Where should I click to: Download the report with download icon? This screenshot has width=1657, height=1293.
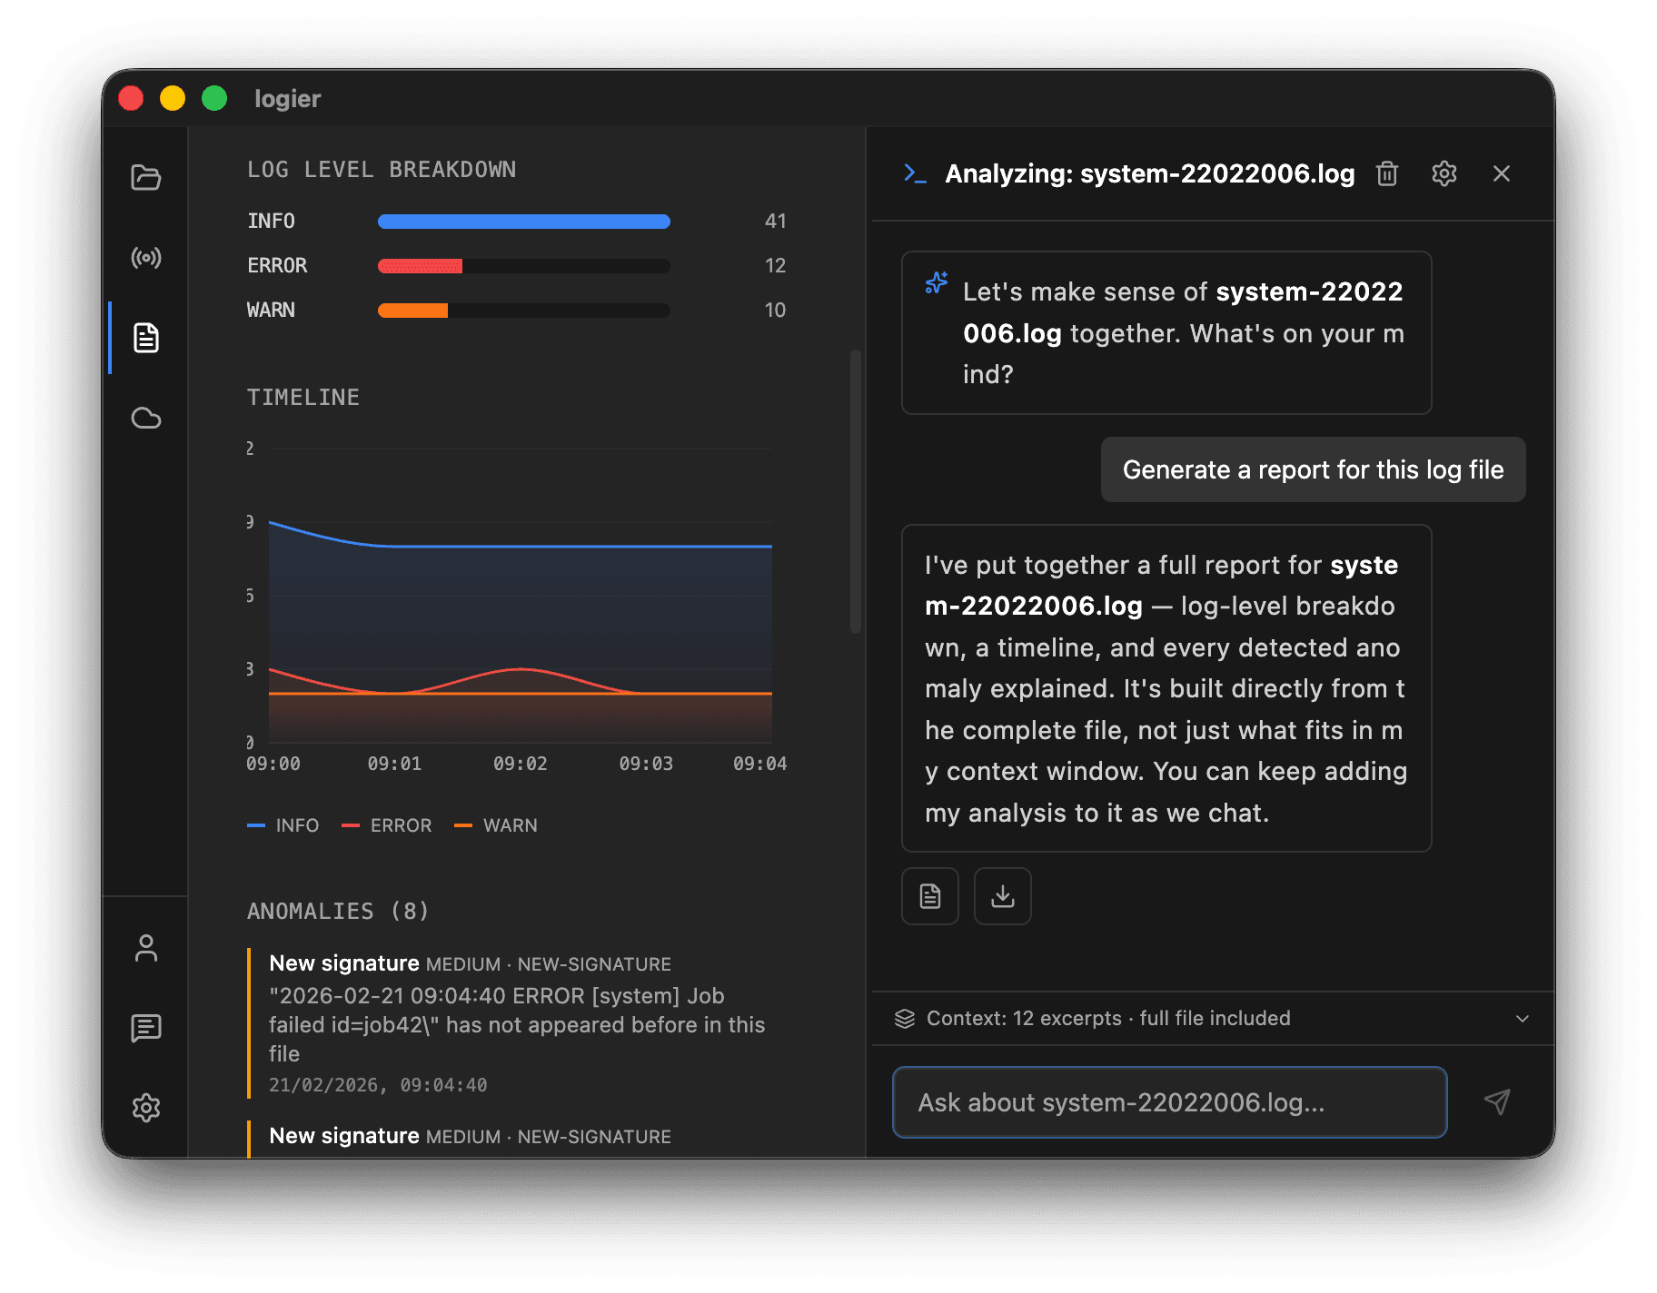click(1002, 896)
